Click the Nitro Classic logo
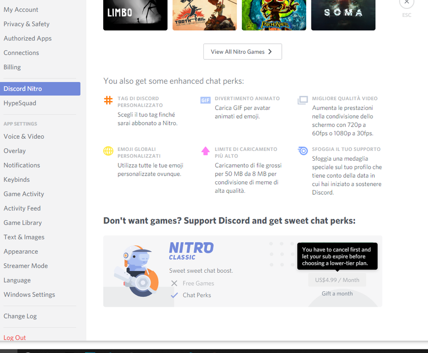428x353 pixels. click(x=191, y=251)
